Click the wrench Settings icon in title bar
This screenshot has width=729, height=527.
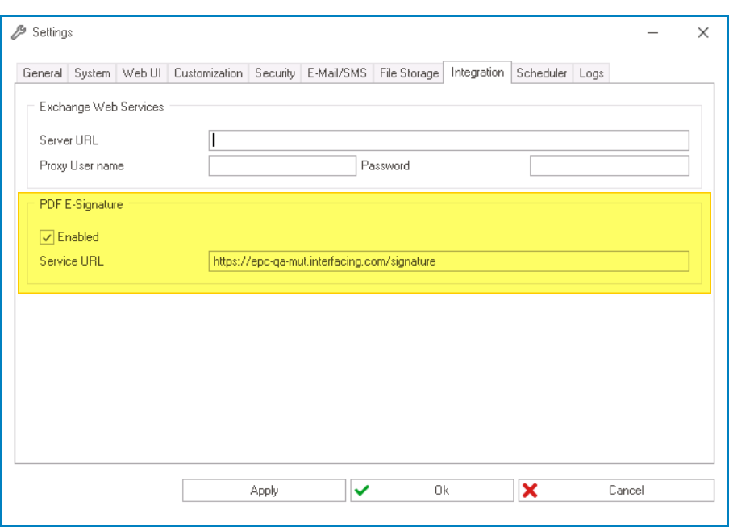click(x=19, y=32)
